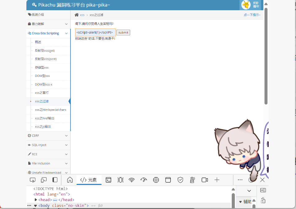Open xss之htmlspecialchars page
Viewport: 296px width, 209px height.
tap(51, 110)
